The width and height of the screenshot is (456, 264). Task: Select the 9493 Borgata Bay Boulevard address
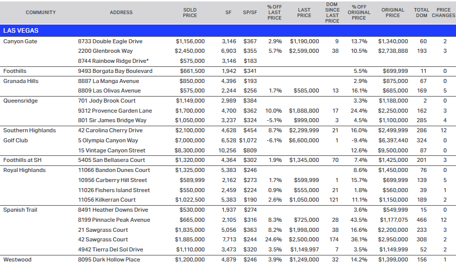pyautogui.click(x=115, y=71)
